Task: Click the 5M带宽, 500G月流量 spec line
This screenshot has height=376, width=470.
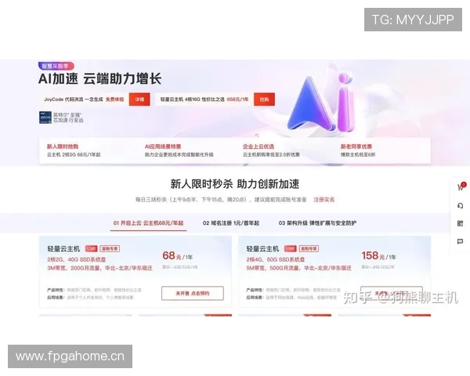Action: (299, 268)
